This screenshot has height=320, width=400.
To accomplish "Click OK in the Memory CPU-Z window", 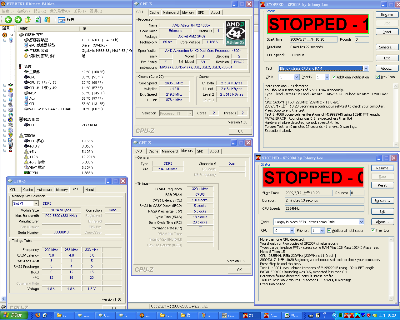I will [239, 270].
